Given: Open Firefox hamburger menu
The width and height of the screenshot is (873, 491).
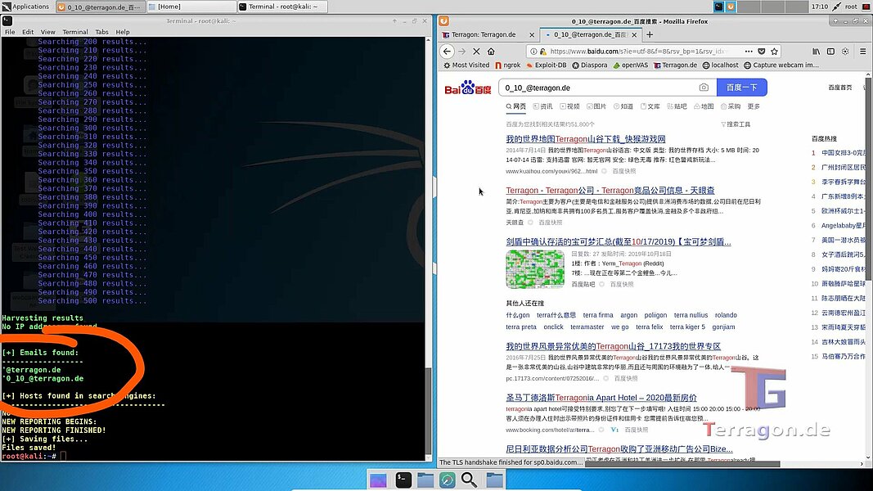Looking at the screenshot, I should 862,52.
